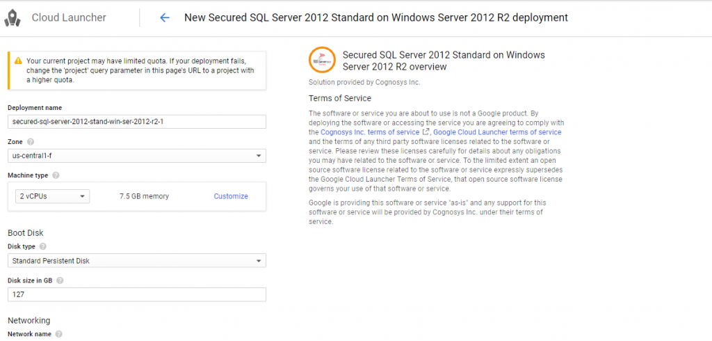The image size is (712, 341).
Task: Click the Disk size field showing 127
Action: pos(136,295)
